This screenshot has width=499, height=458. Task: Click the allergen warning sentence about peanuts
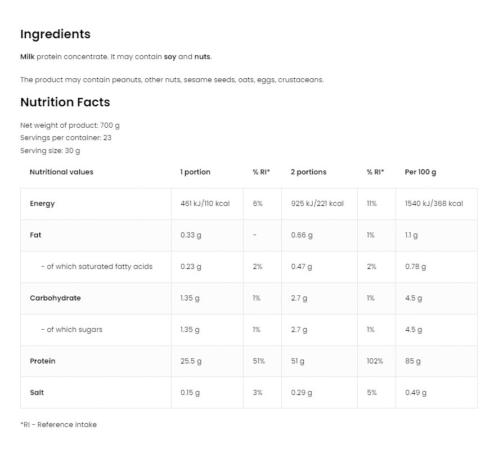[172, 80]
